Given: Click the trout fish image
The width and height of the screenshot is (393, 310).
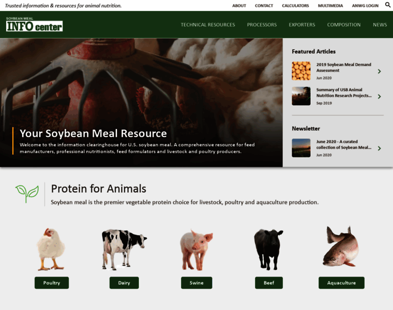Looking at the screenshot, I should click(341, 246).
